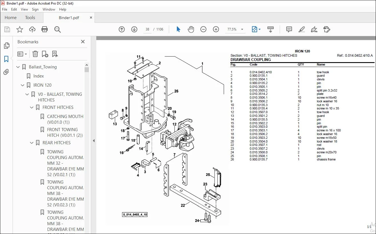Image resolution: width=376 pixels, height=234 pixels.
Task: Collapse the IRON 120 bookmark
Action: [23, 85]
